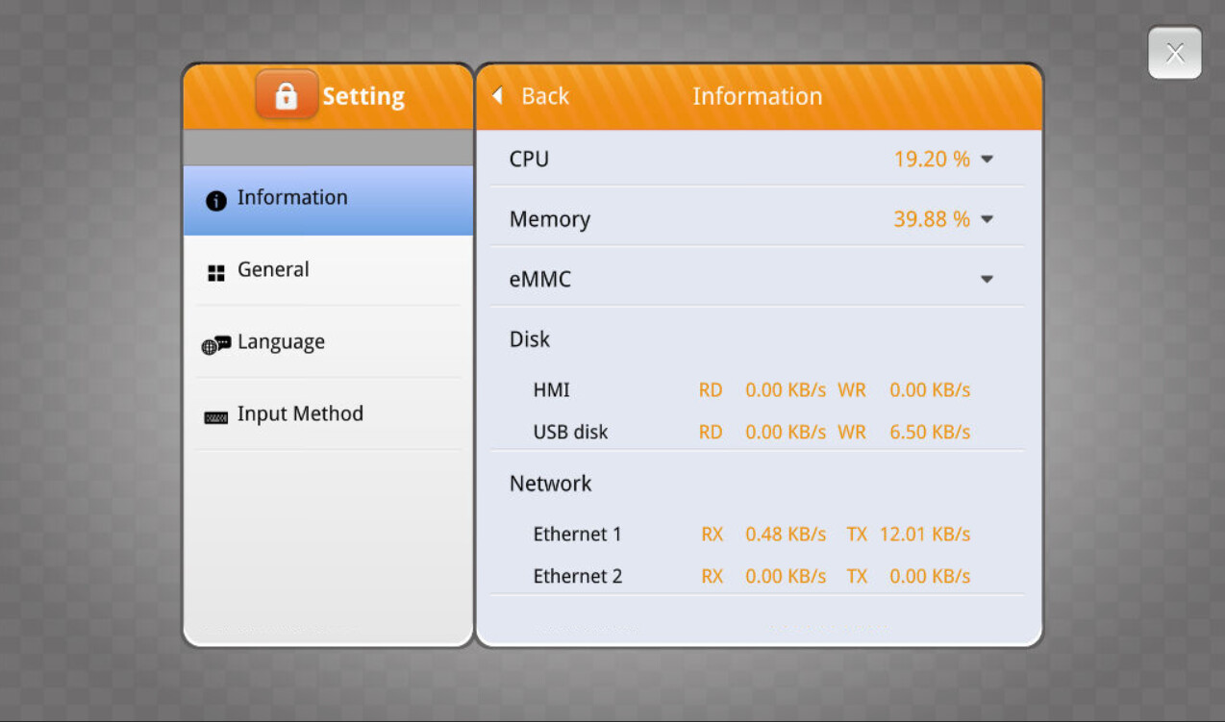This screenshot has width=1225, height=722.
Task: Click the Language globe icon
Action: coord(216,344)
